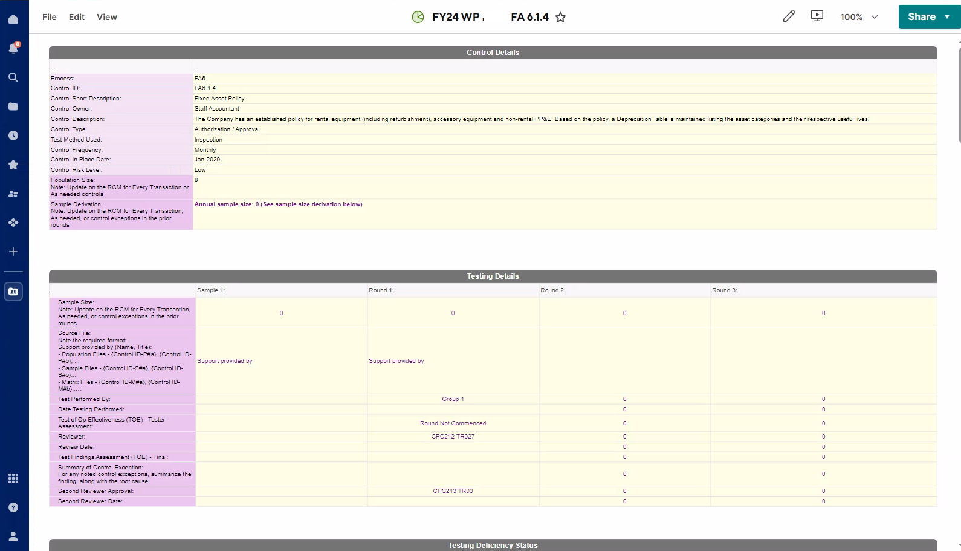This screenshot has width=961, height=551.
Task: Favorite the document with the title star
Action: point(561,17)
